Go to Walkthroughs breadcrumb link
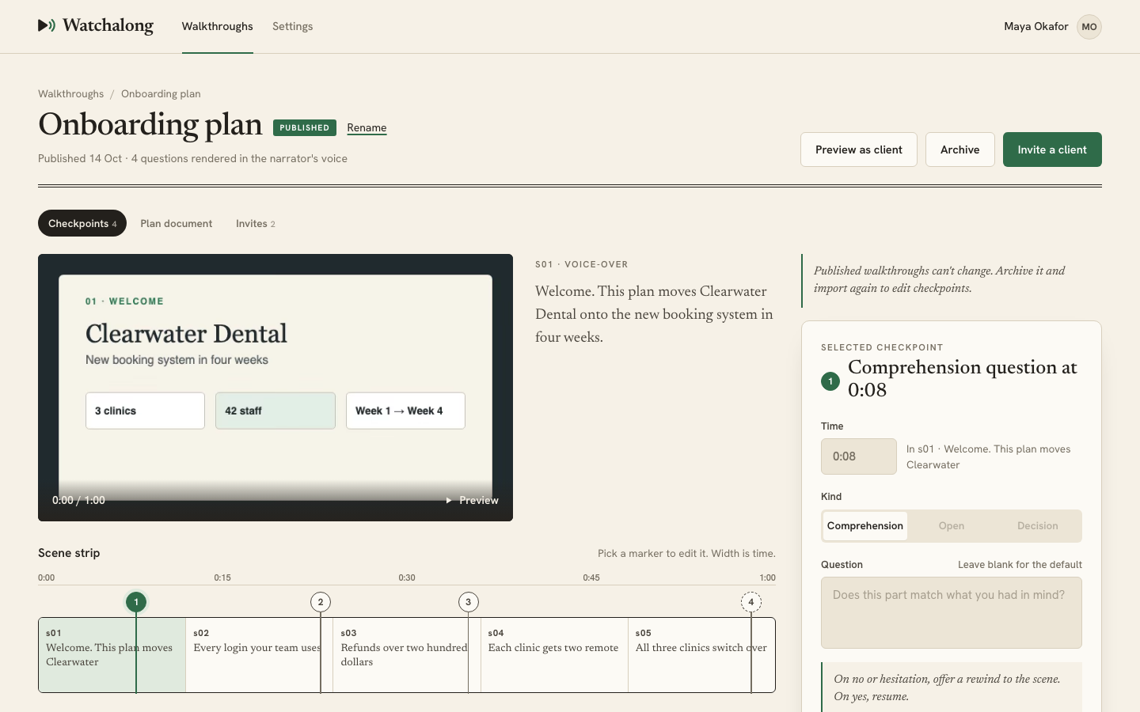 [x=71, y=93]
